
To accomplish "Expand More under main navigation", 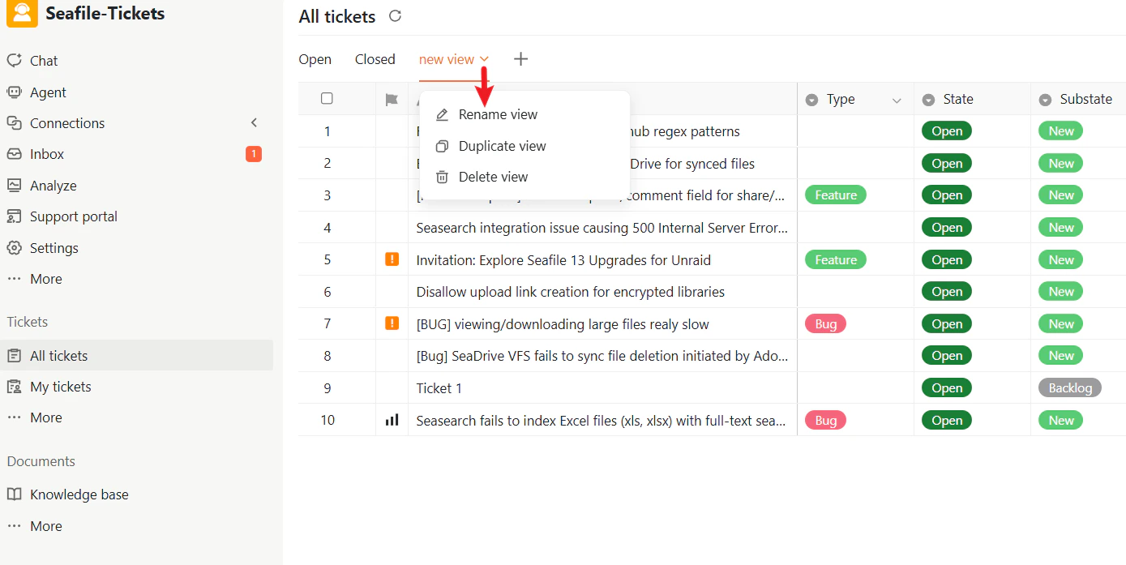I will coord(45,279).
